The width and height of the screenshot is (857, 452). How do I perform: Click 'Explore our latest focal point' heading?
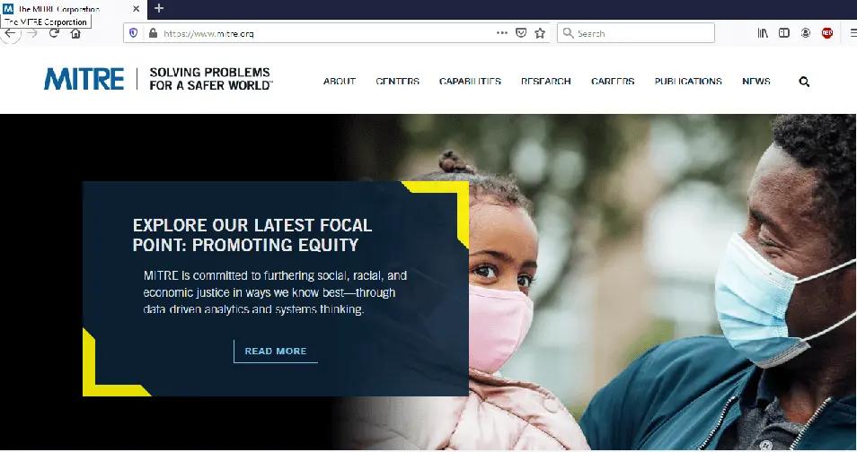252,235
